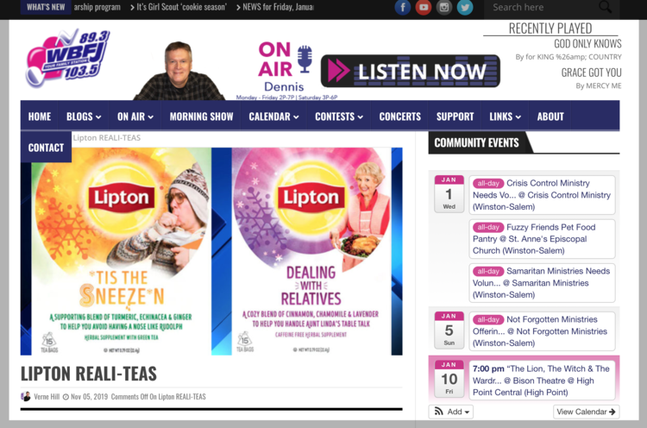Click the Dennis host photo
The height and width of the screenshot is (428, 647).
(x=179, y=71)
